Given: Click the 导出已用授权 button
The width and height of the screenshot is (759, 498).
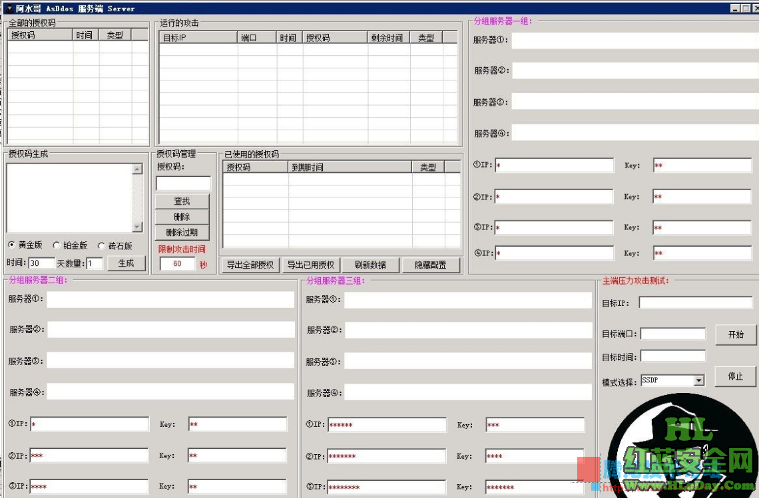Looking at the screenshot, I should [311, 265].
